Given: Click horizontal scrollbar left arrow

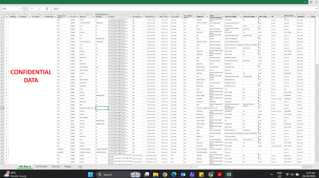Looking at the screenshot, I should 195,167.
